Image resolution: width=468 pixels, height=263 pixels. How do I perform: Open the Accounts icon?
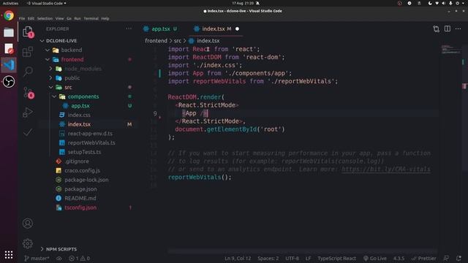[28, 224]
